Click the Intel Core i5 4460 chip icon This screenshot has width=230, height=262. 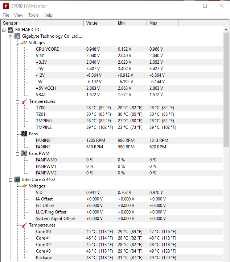pyautogui.click(x=17, y=179)
